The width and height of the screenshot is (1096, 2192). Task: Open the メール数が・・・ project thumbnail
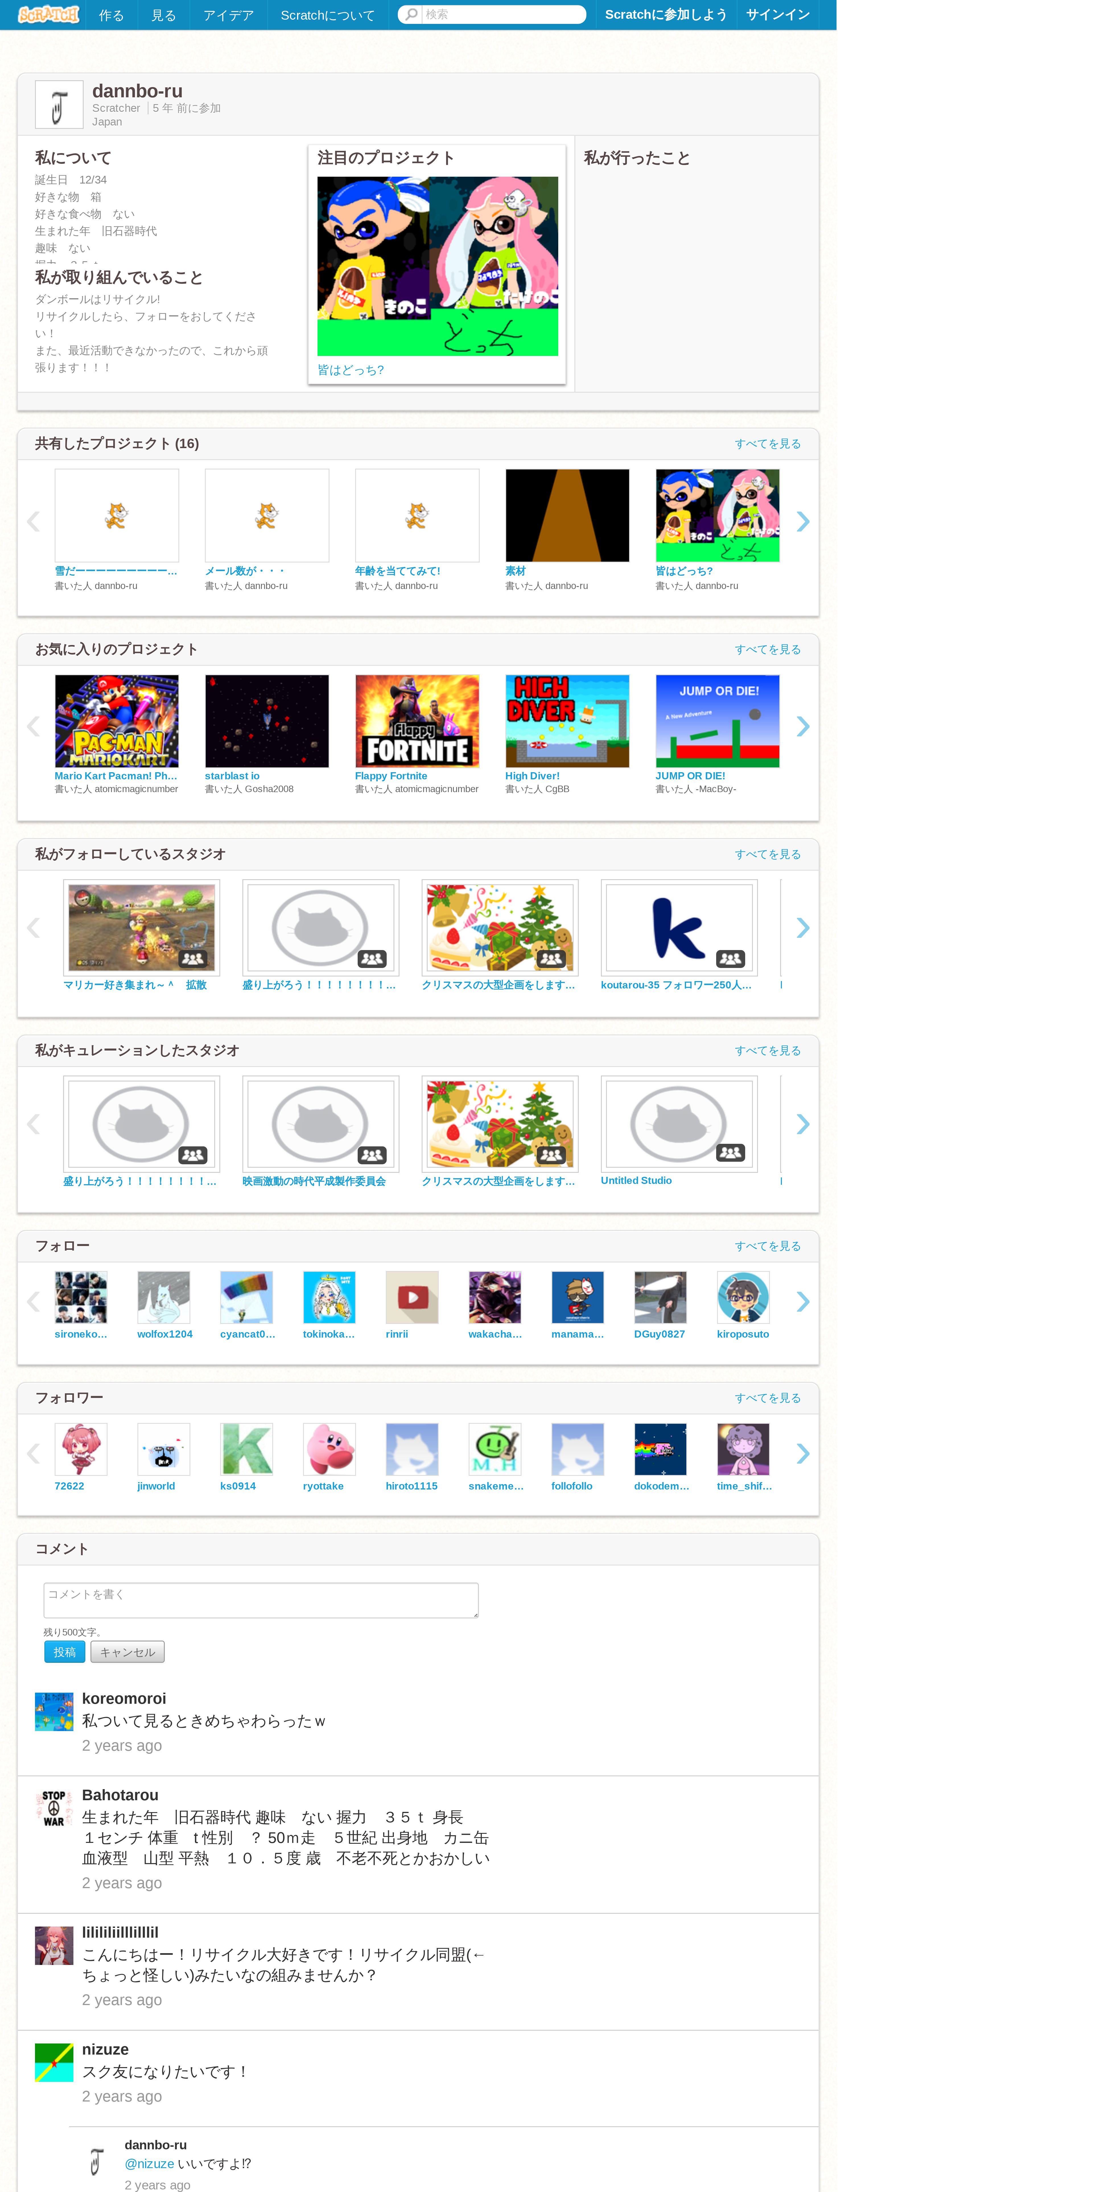[x=267, y=516]
